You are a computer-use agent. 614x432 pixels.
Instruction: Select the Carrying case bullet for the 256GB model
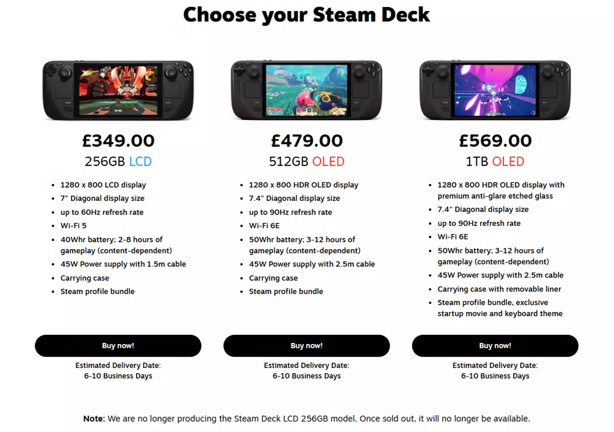point(84,278)
